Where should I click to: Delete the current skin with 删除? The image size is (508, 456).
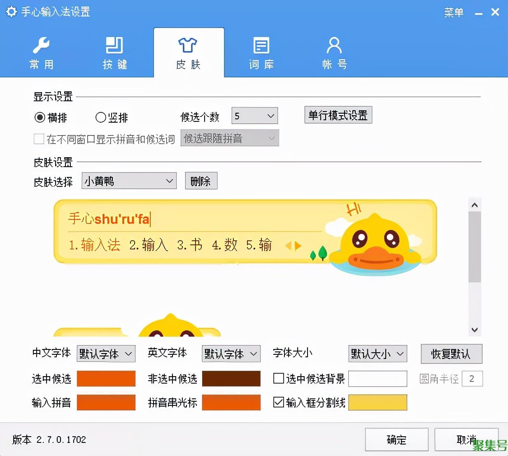coord(201,181)
